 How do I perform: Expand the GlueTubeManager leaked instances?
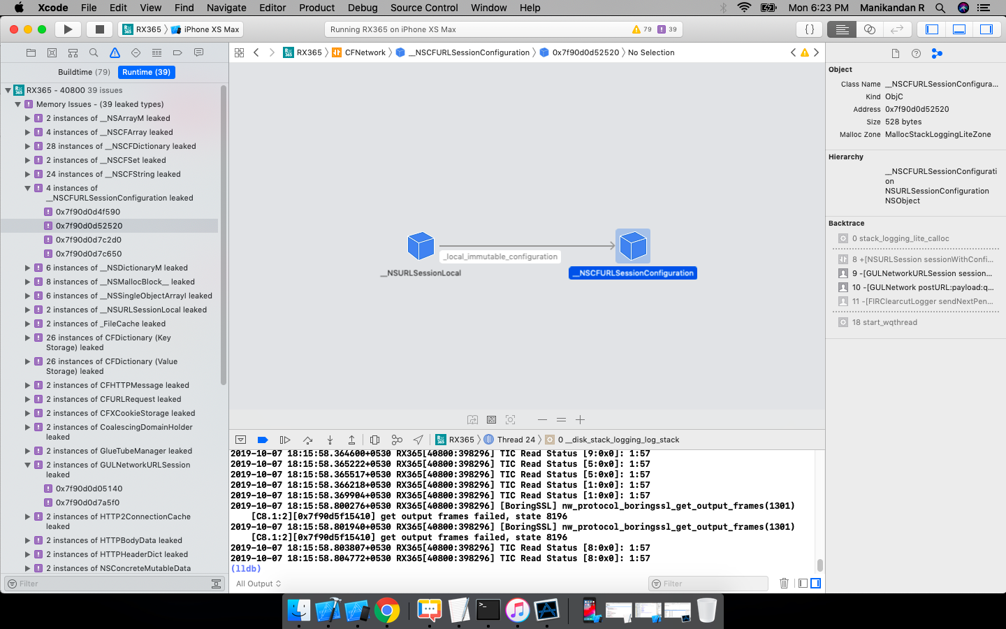coord(27,451)
